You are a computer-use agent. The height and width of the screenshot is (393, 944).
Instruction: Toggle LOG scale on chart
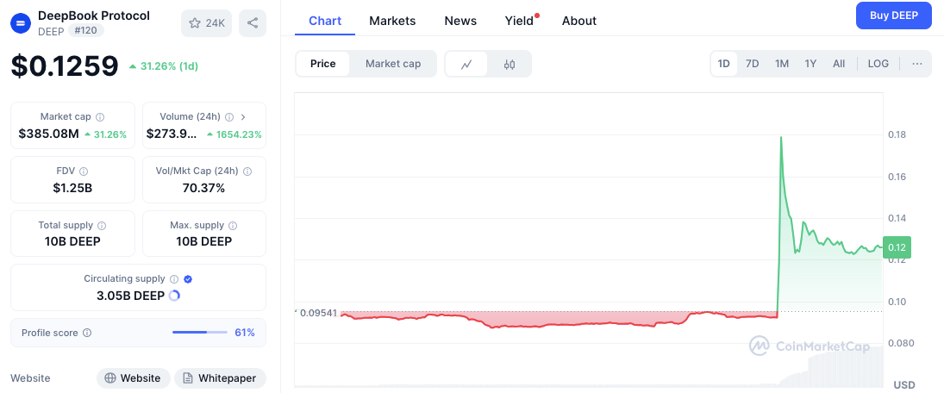878,64
